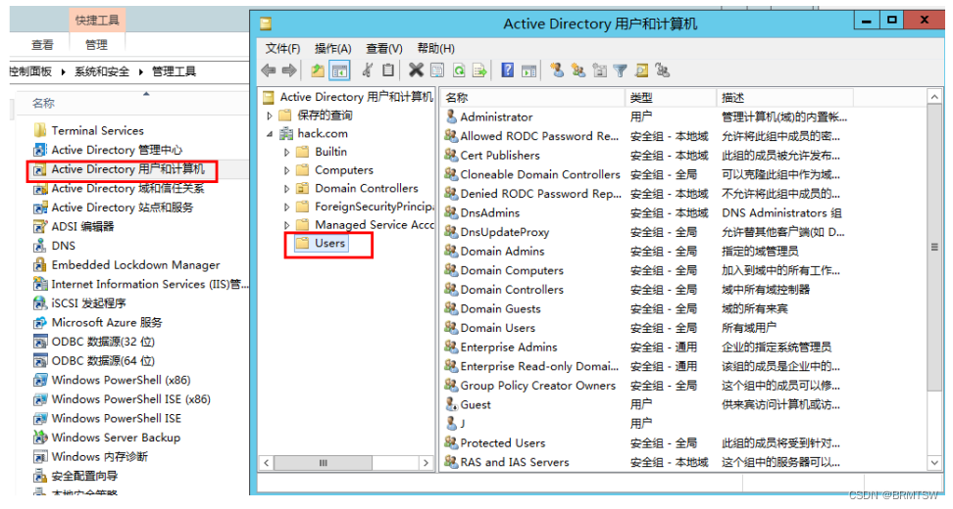Open Active Directory 用户和计算机 in Explorer list
The width and height of the screenshot is (953, 509).
point(127,169)
